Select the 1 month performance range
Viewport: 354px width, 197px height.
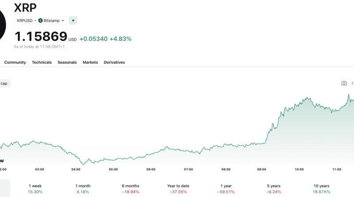pyautogui.click(x=83, y=189)
